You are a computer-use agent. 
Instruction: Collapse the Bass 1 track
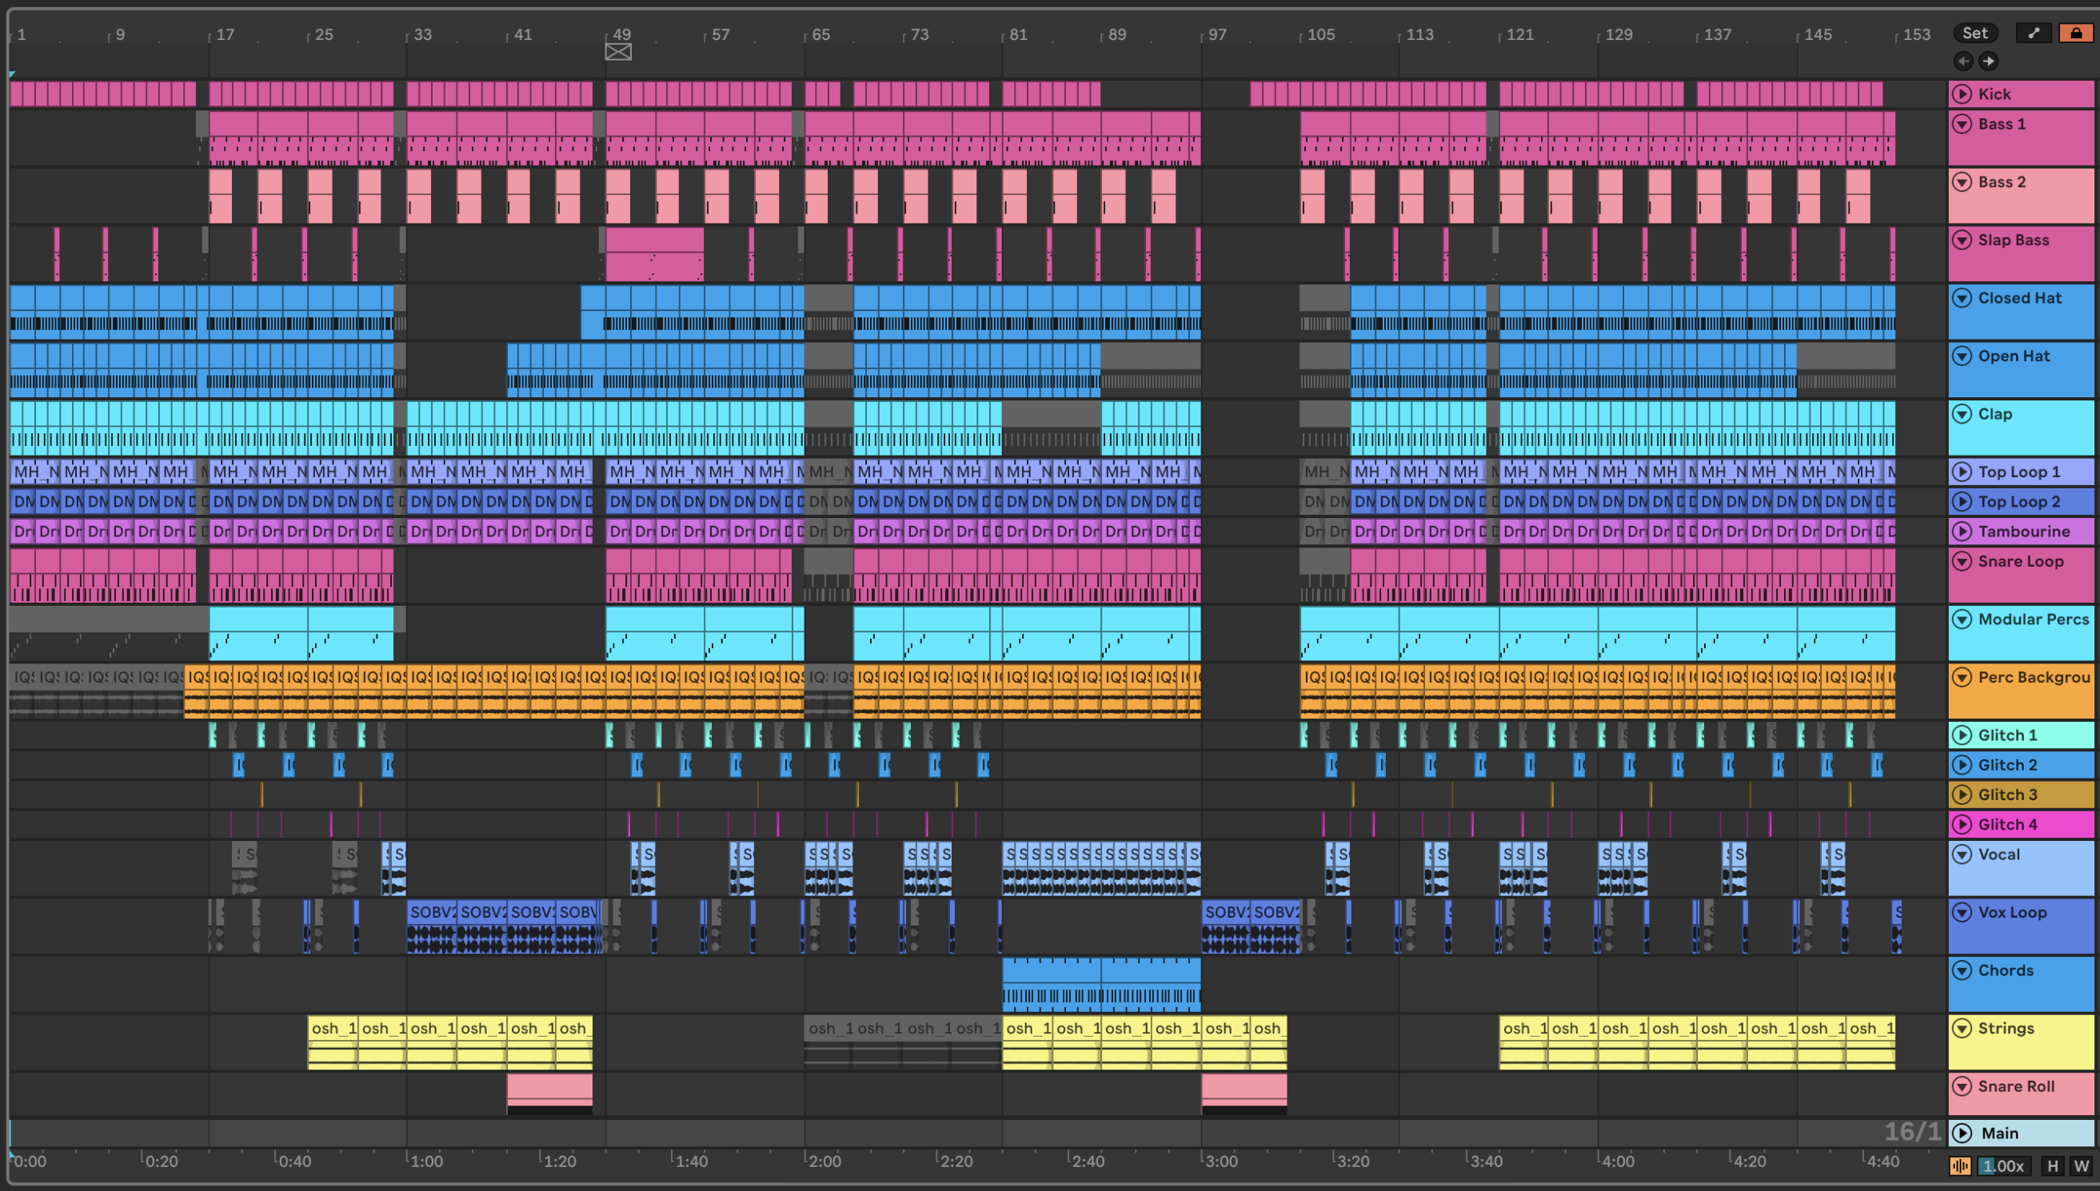pos(1962,124)
